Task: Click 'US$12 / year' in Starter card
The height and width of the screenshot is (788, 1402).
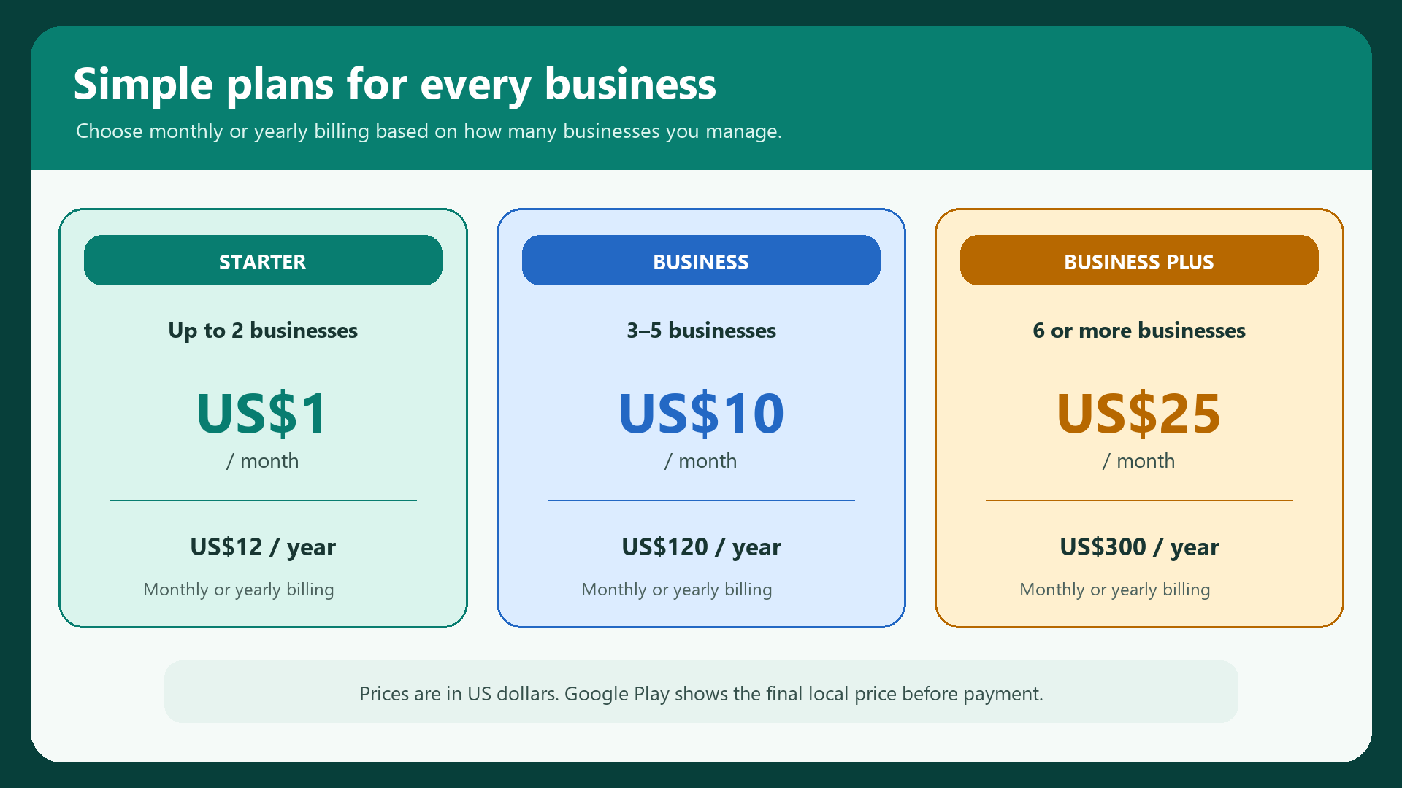Action: [x=263, y=547]
